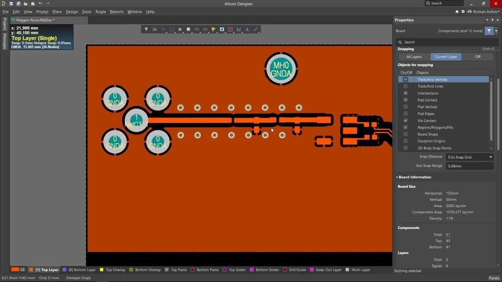This screenshot has width=502, height=282.
Task: Enable Board Shape snapping checkbox
Action: point(406,134)
